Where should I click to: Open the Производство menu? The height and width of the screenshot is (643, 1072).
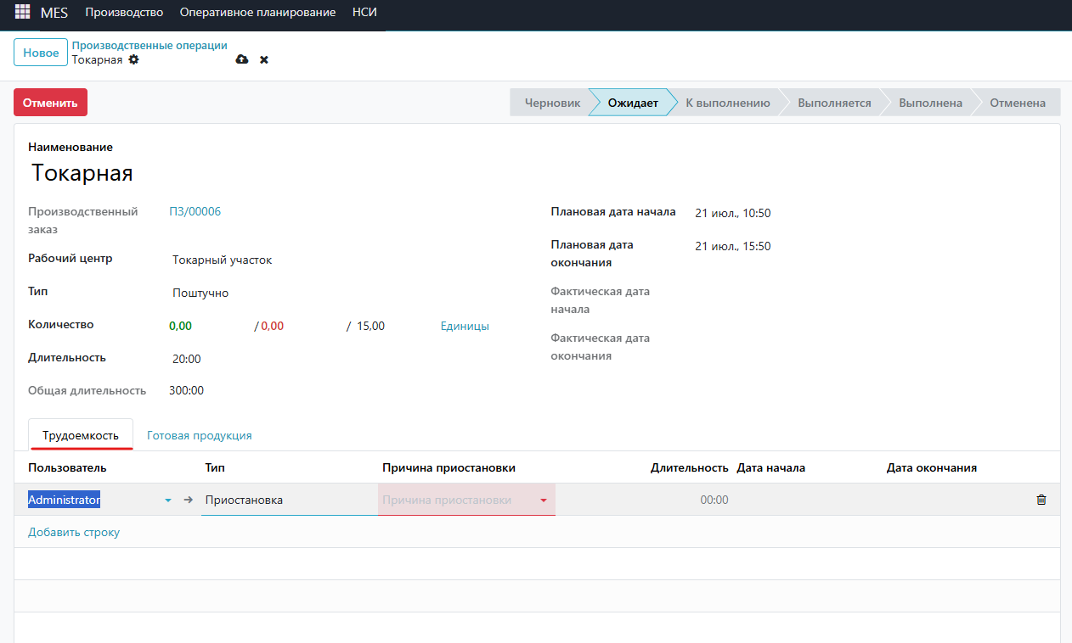[124, 13]
